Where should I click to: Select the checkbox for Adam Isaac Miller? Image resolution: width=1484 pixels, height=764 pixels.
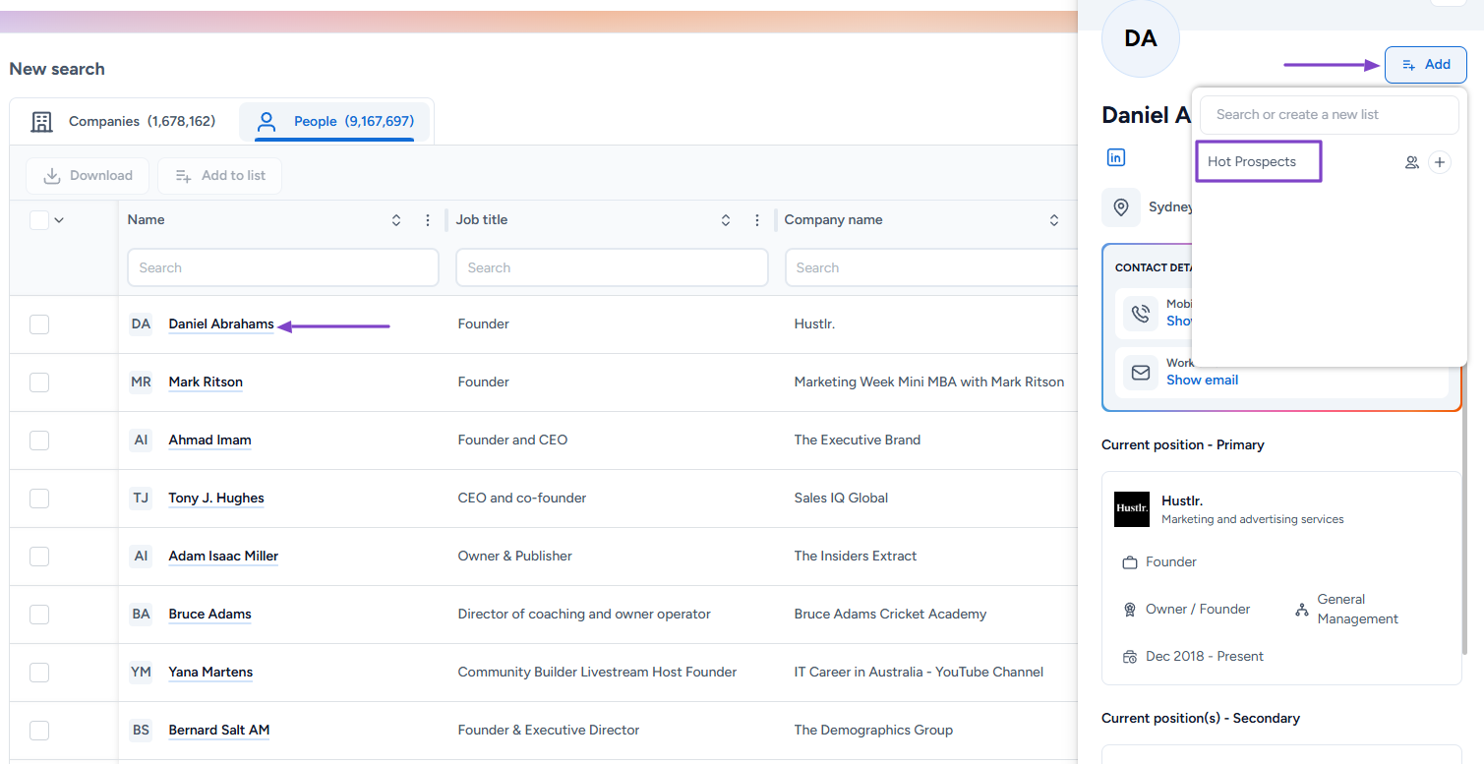(x=39, y=557)
